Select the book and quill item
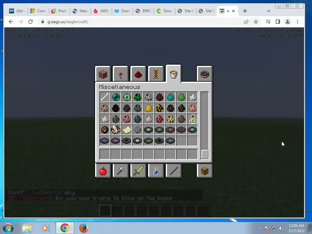Screen dimensions: 312x234 (x=115, y=130)
